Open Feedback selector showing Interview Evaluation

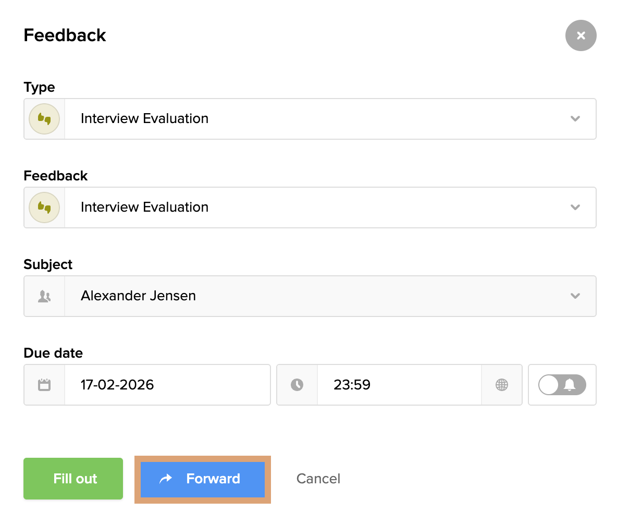pos(313,208)
